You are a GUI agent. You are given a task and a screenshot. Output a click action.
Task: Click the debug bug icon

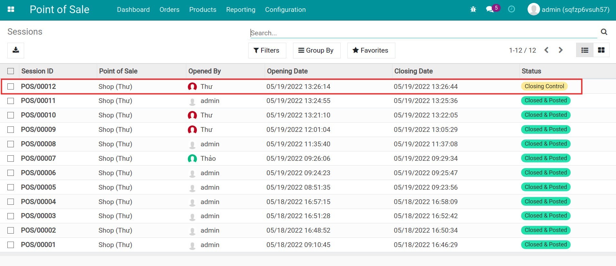point(473,10)
